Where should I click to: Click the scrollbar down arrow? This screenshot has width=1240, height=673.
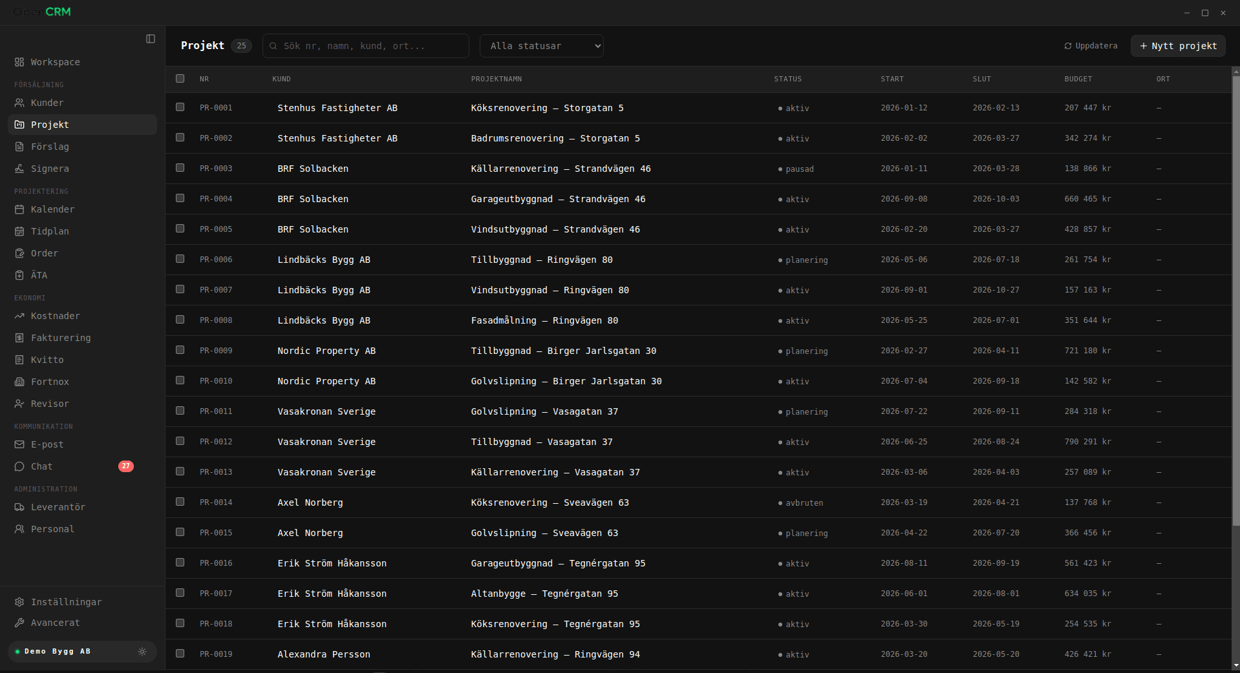(x=1235, y=665)
